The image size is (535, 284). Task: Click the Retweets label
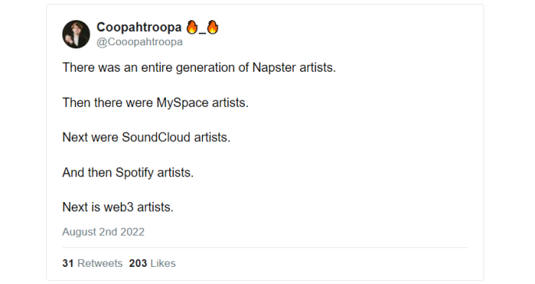(x=100, y=263)
